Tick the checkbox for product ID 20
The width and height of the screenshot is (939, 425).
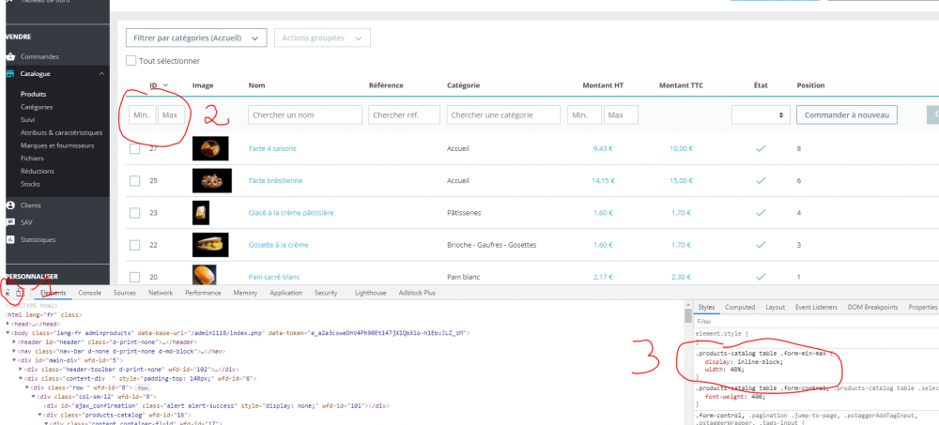(x=134, y=277)
